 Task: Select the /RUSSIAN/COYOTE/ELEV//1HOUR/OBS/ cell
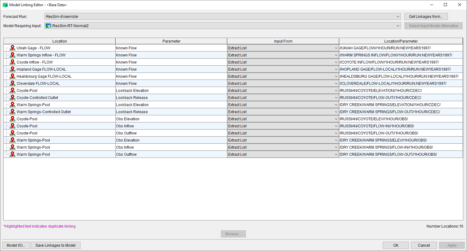401,119
